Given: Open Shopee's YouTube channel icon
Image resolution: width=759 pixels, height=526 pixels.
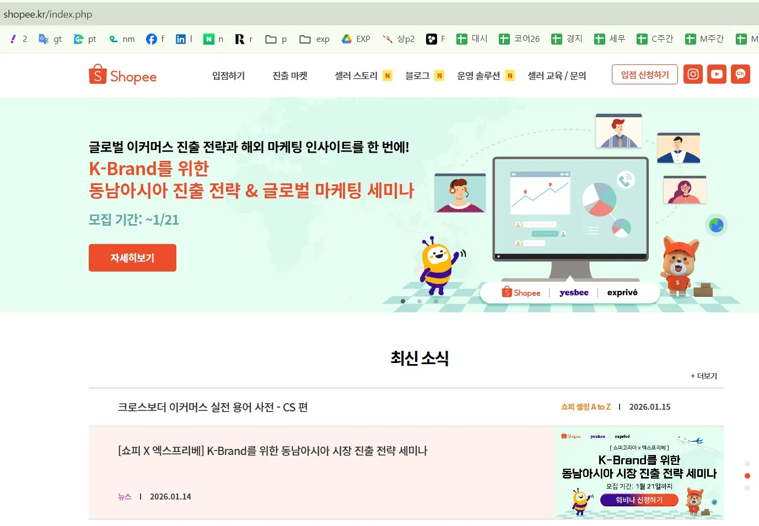Looking at the screenshot, I should (x=717, y=74).
